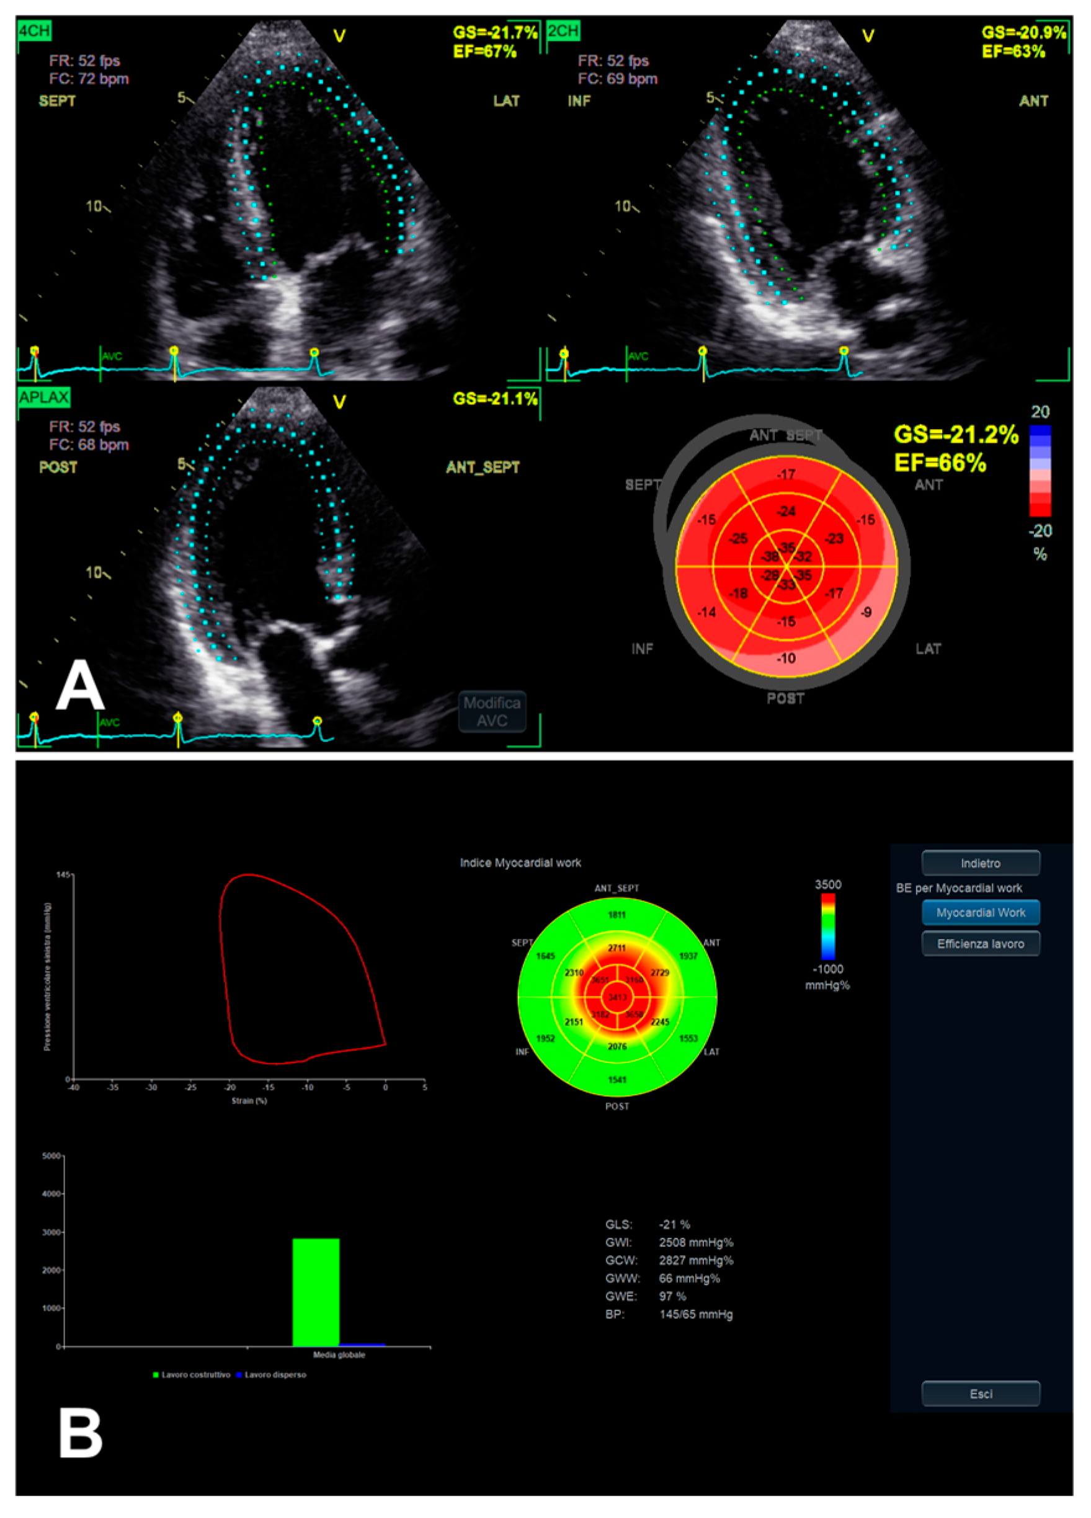Click the myocardial work color scale bar
Screen dimensions: 1091x1518
pos(828,926)
